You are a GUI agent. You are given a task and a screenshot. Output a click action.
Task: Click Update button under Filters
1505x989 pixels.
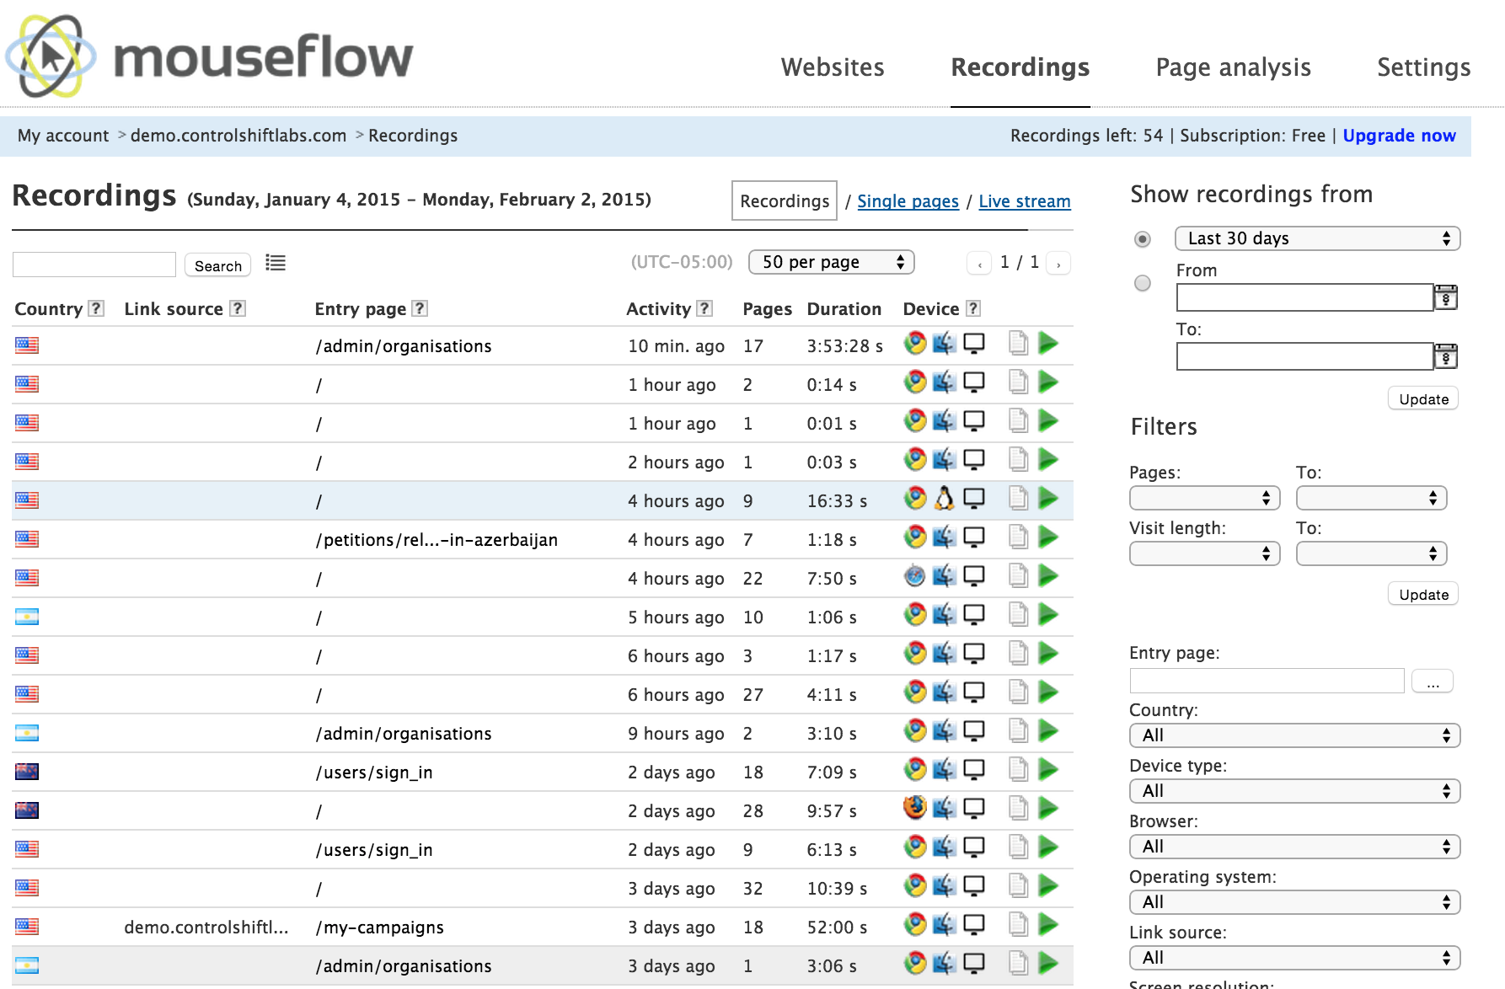click(1423, 594)
